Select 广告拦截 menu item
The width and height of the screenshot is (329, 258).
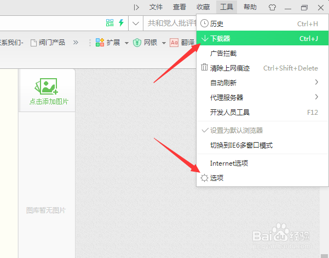(262, 53)
